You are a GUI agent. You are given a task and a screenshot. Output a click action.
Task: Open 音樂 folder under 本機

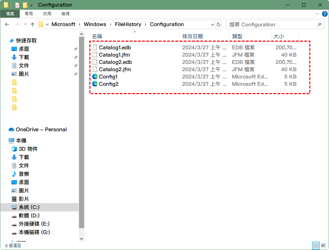tap(24, 174)
